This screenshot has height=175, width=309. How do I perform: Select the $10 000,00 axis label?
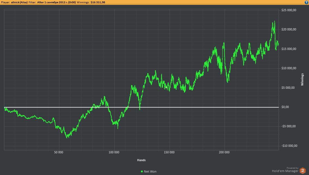tap(289, 68)
